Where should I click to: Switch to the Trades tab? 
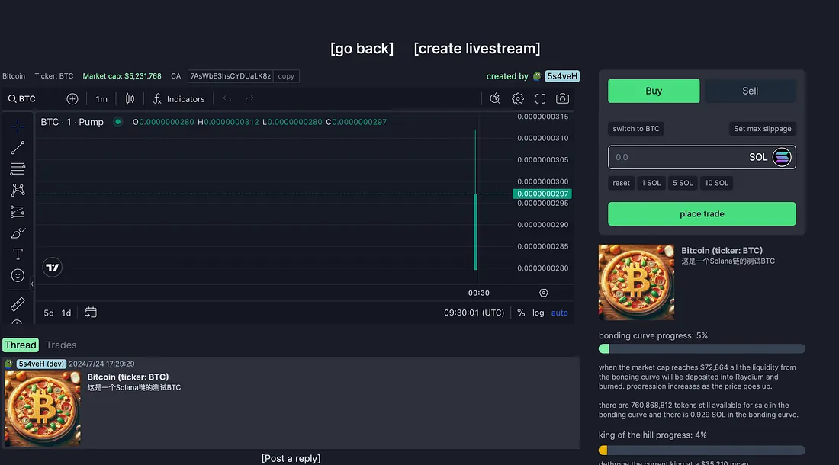pyautogui.click(x=61, y=345)
